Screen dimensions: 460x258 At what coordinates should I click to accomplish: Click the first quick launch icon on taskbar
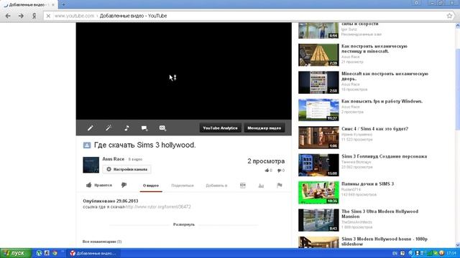[x=39, y=253]
